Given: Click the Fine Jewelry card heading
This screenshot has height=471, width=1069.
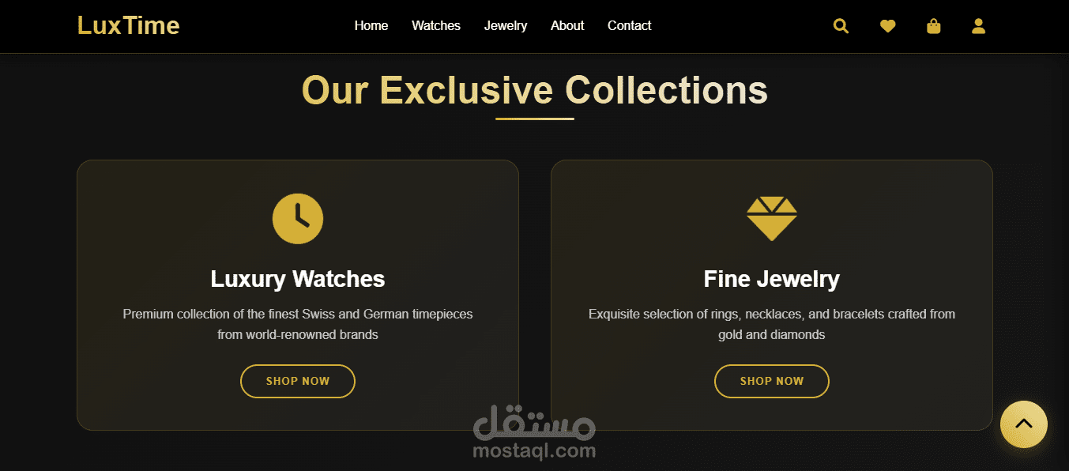Looking at the screenshot, I should 772,279.
